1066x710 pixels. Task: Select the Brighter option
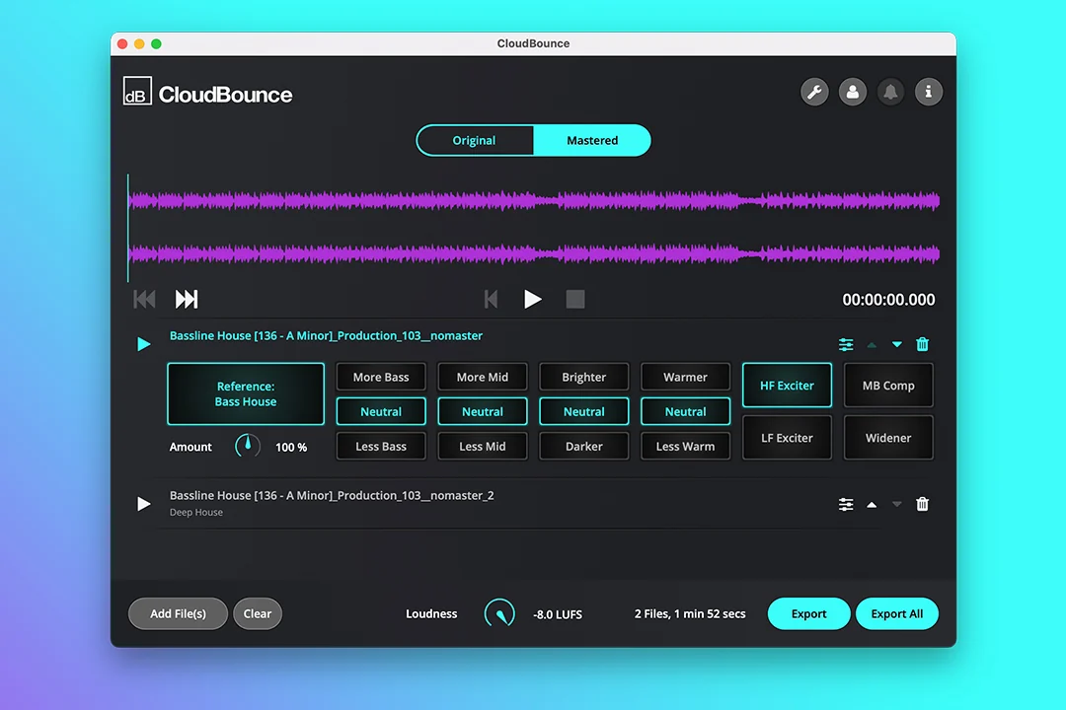pos(584,377)
